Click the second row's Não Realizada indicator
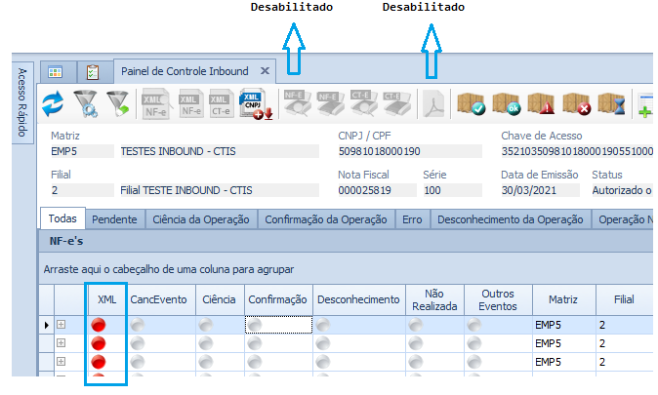The image size is (658, 395). pos(416,343)
